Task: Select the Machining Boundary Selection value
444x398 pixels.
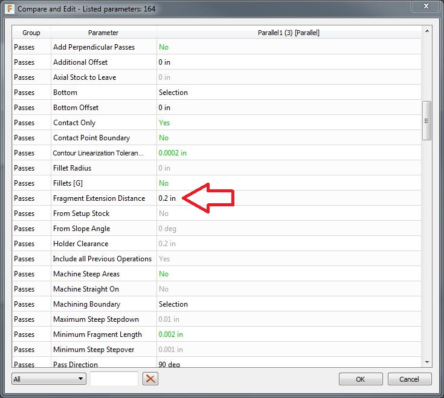Action: tap(173, 304)
